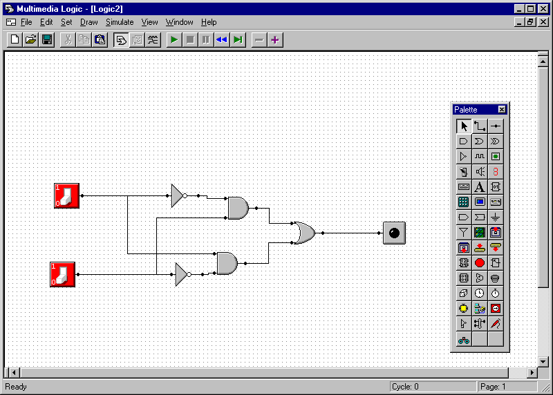Select the text tool (letter A)
Viewport: 553px width, 395px height.
[x=479, y=186]
